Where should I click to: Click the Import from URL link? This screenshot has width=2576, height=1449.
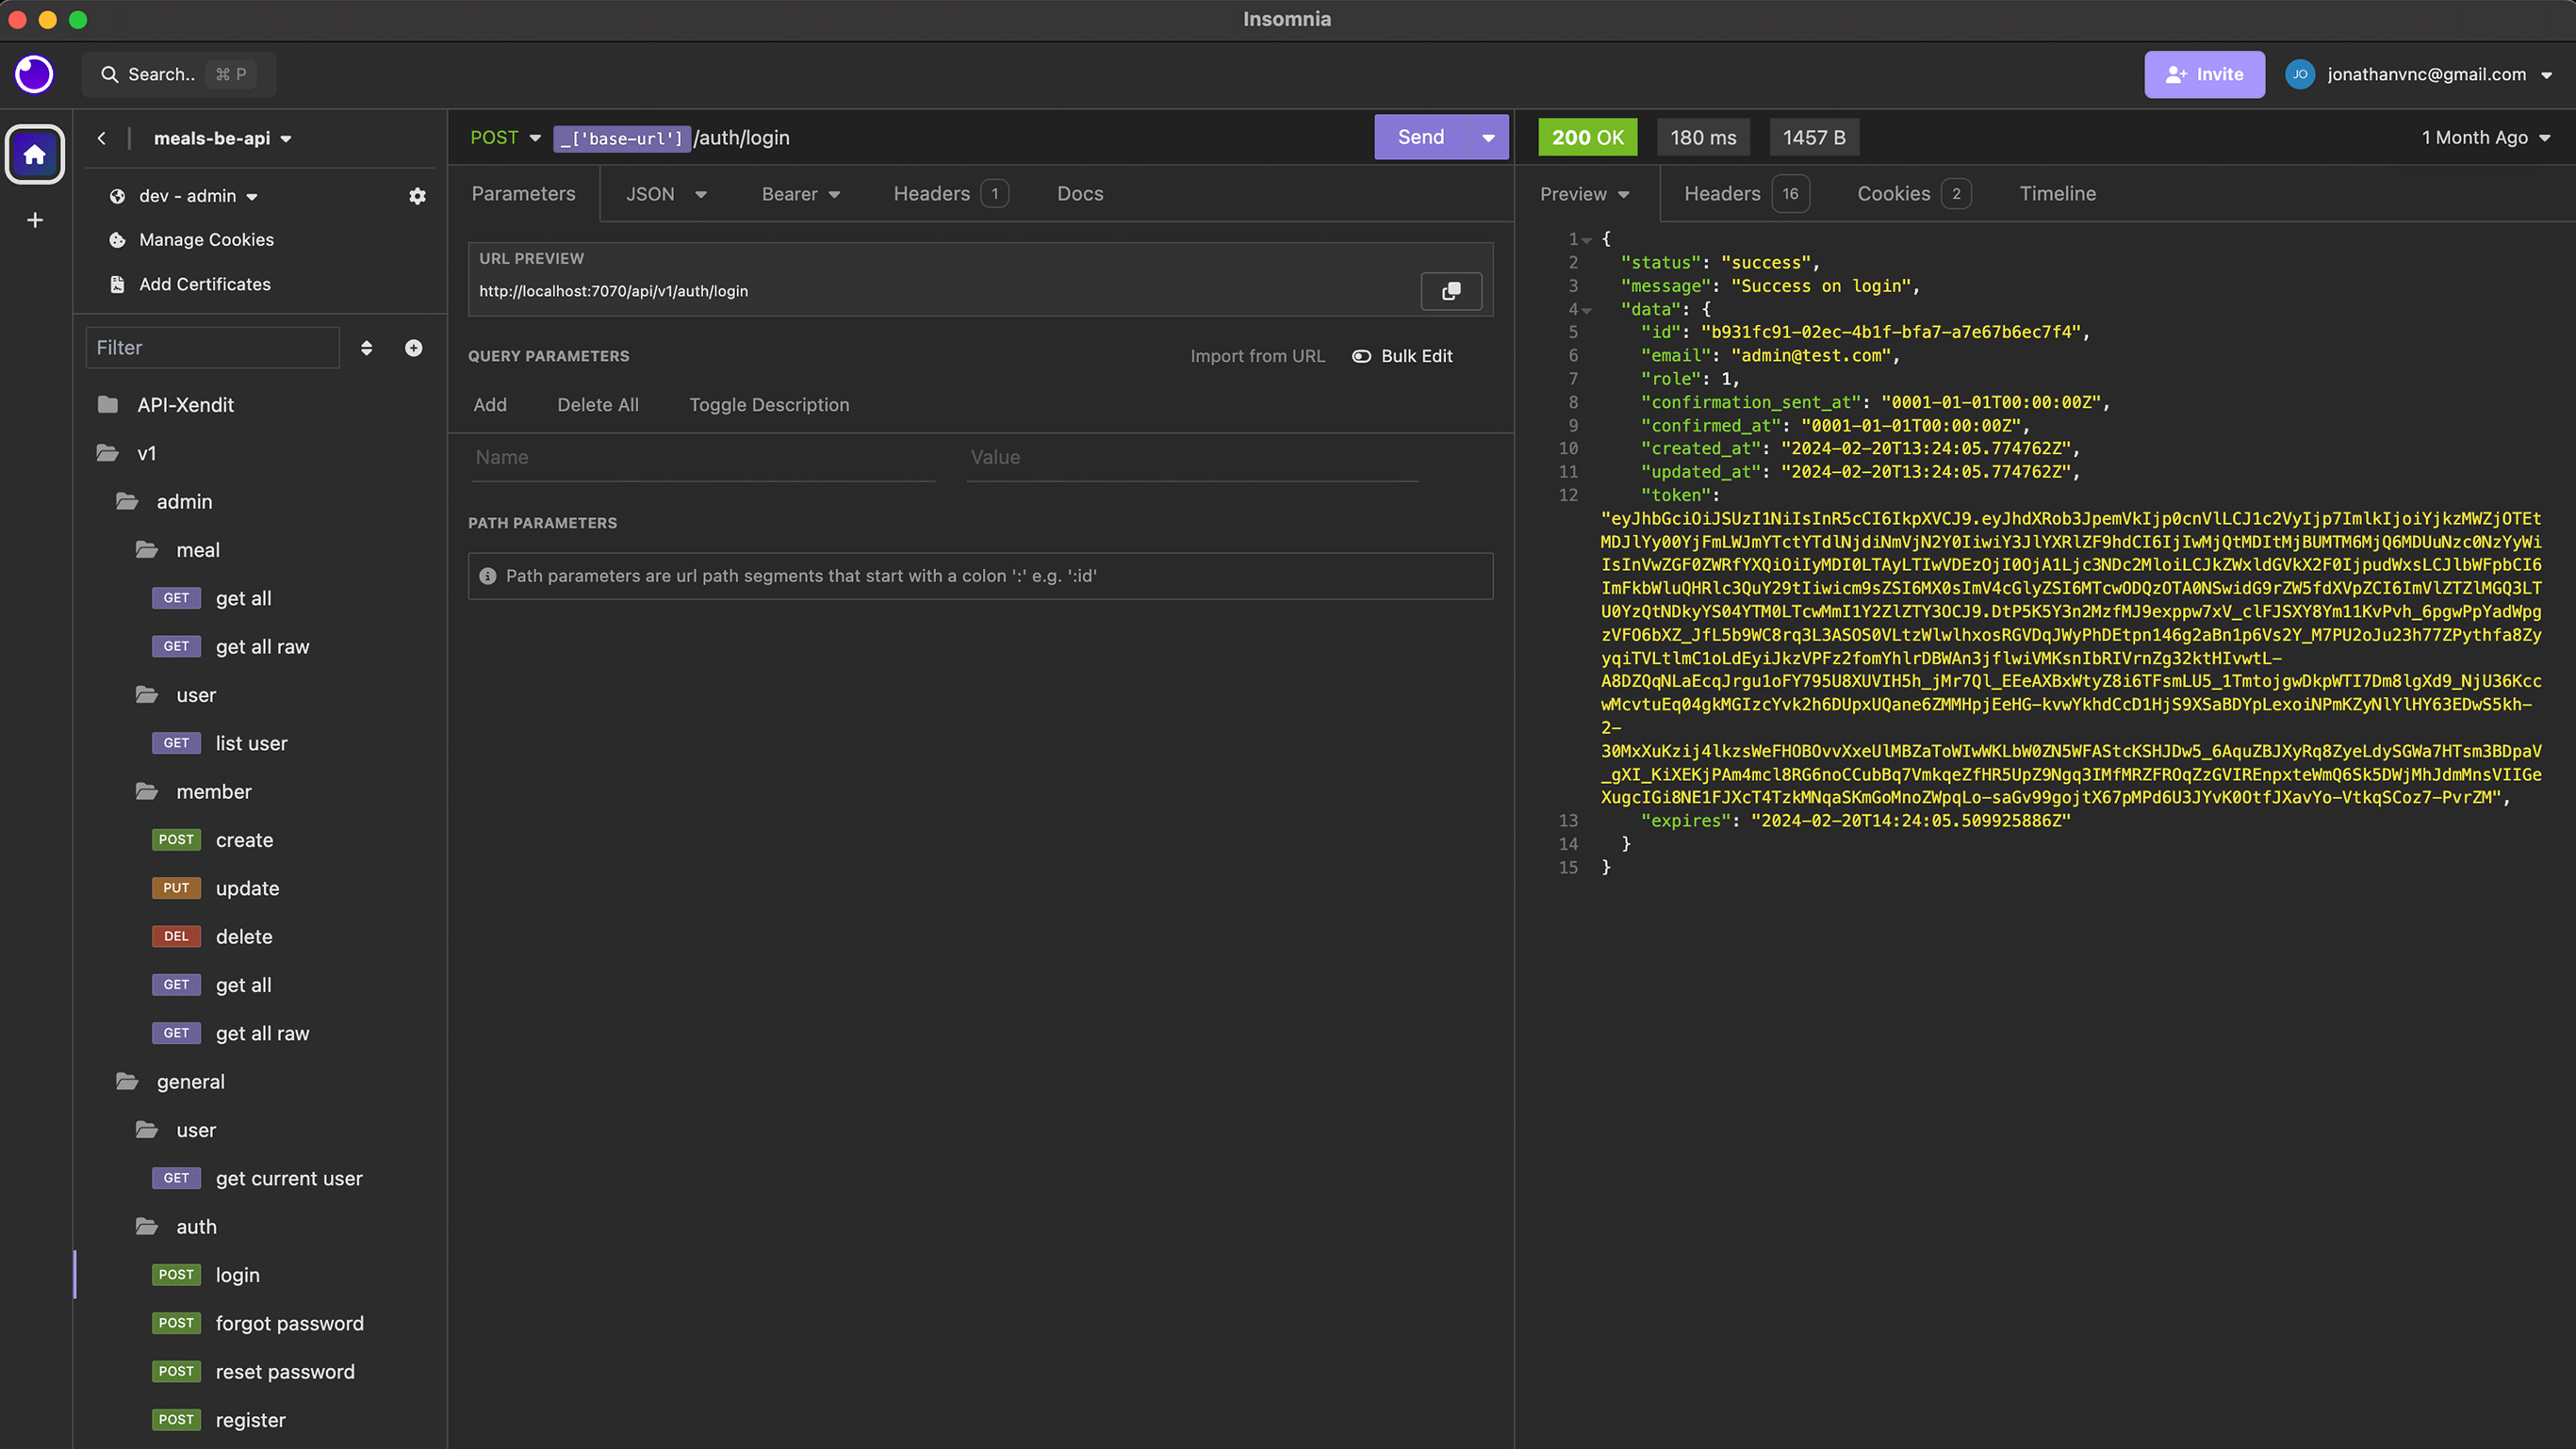click(x=1257, y=356)
